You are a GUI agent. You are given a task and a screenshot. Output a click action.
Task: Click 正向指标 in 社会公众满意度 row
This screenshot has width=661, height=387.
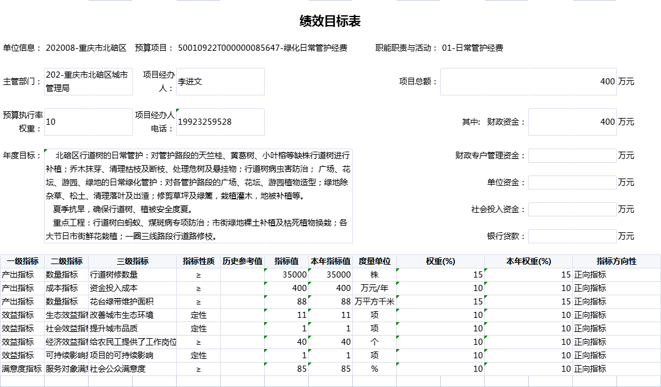(617, 369)
